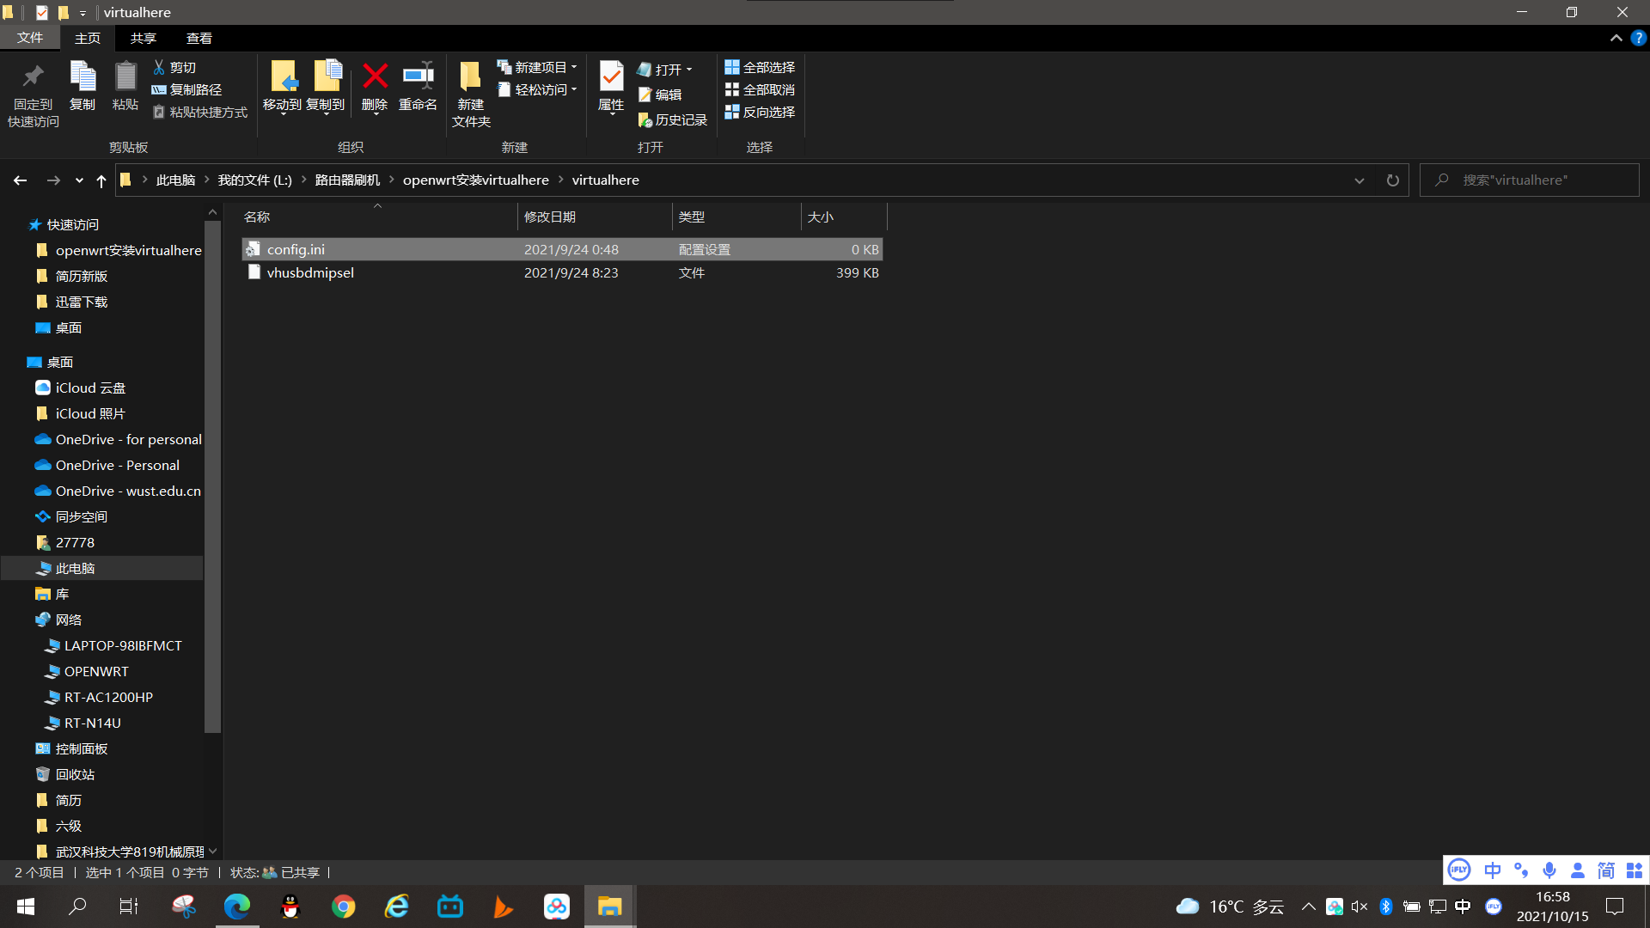Refresh the folder view
The image size is (1650, 928).
1392,180
